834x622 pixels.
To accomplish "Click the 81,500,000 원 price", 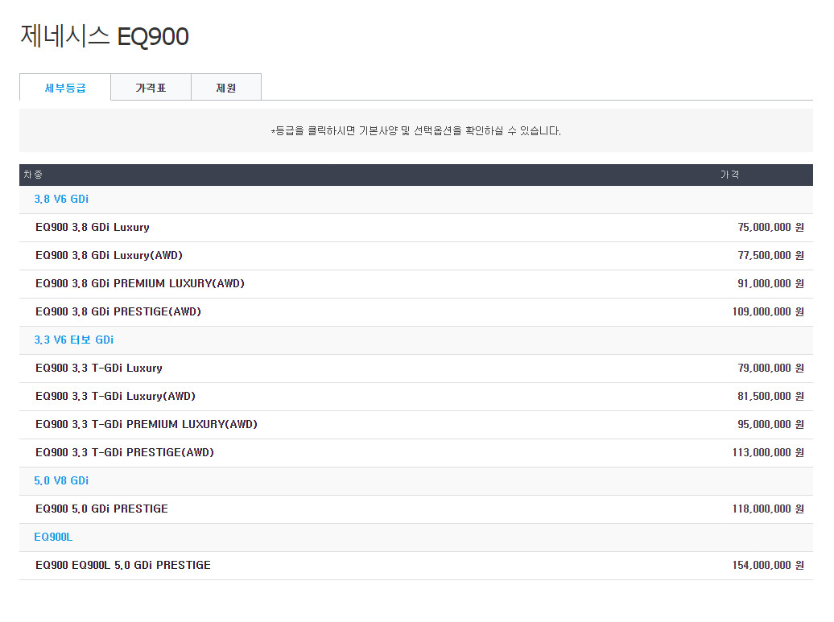I will coord(770,396).
